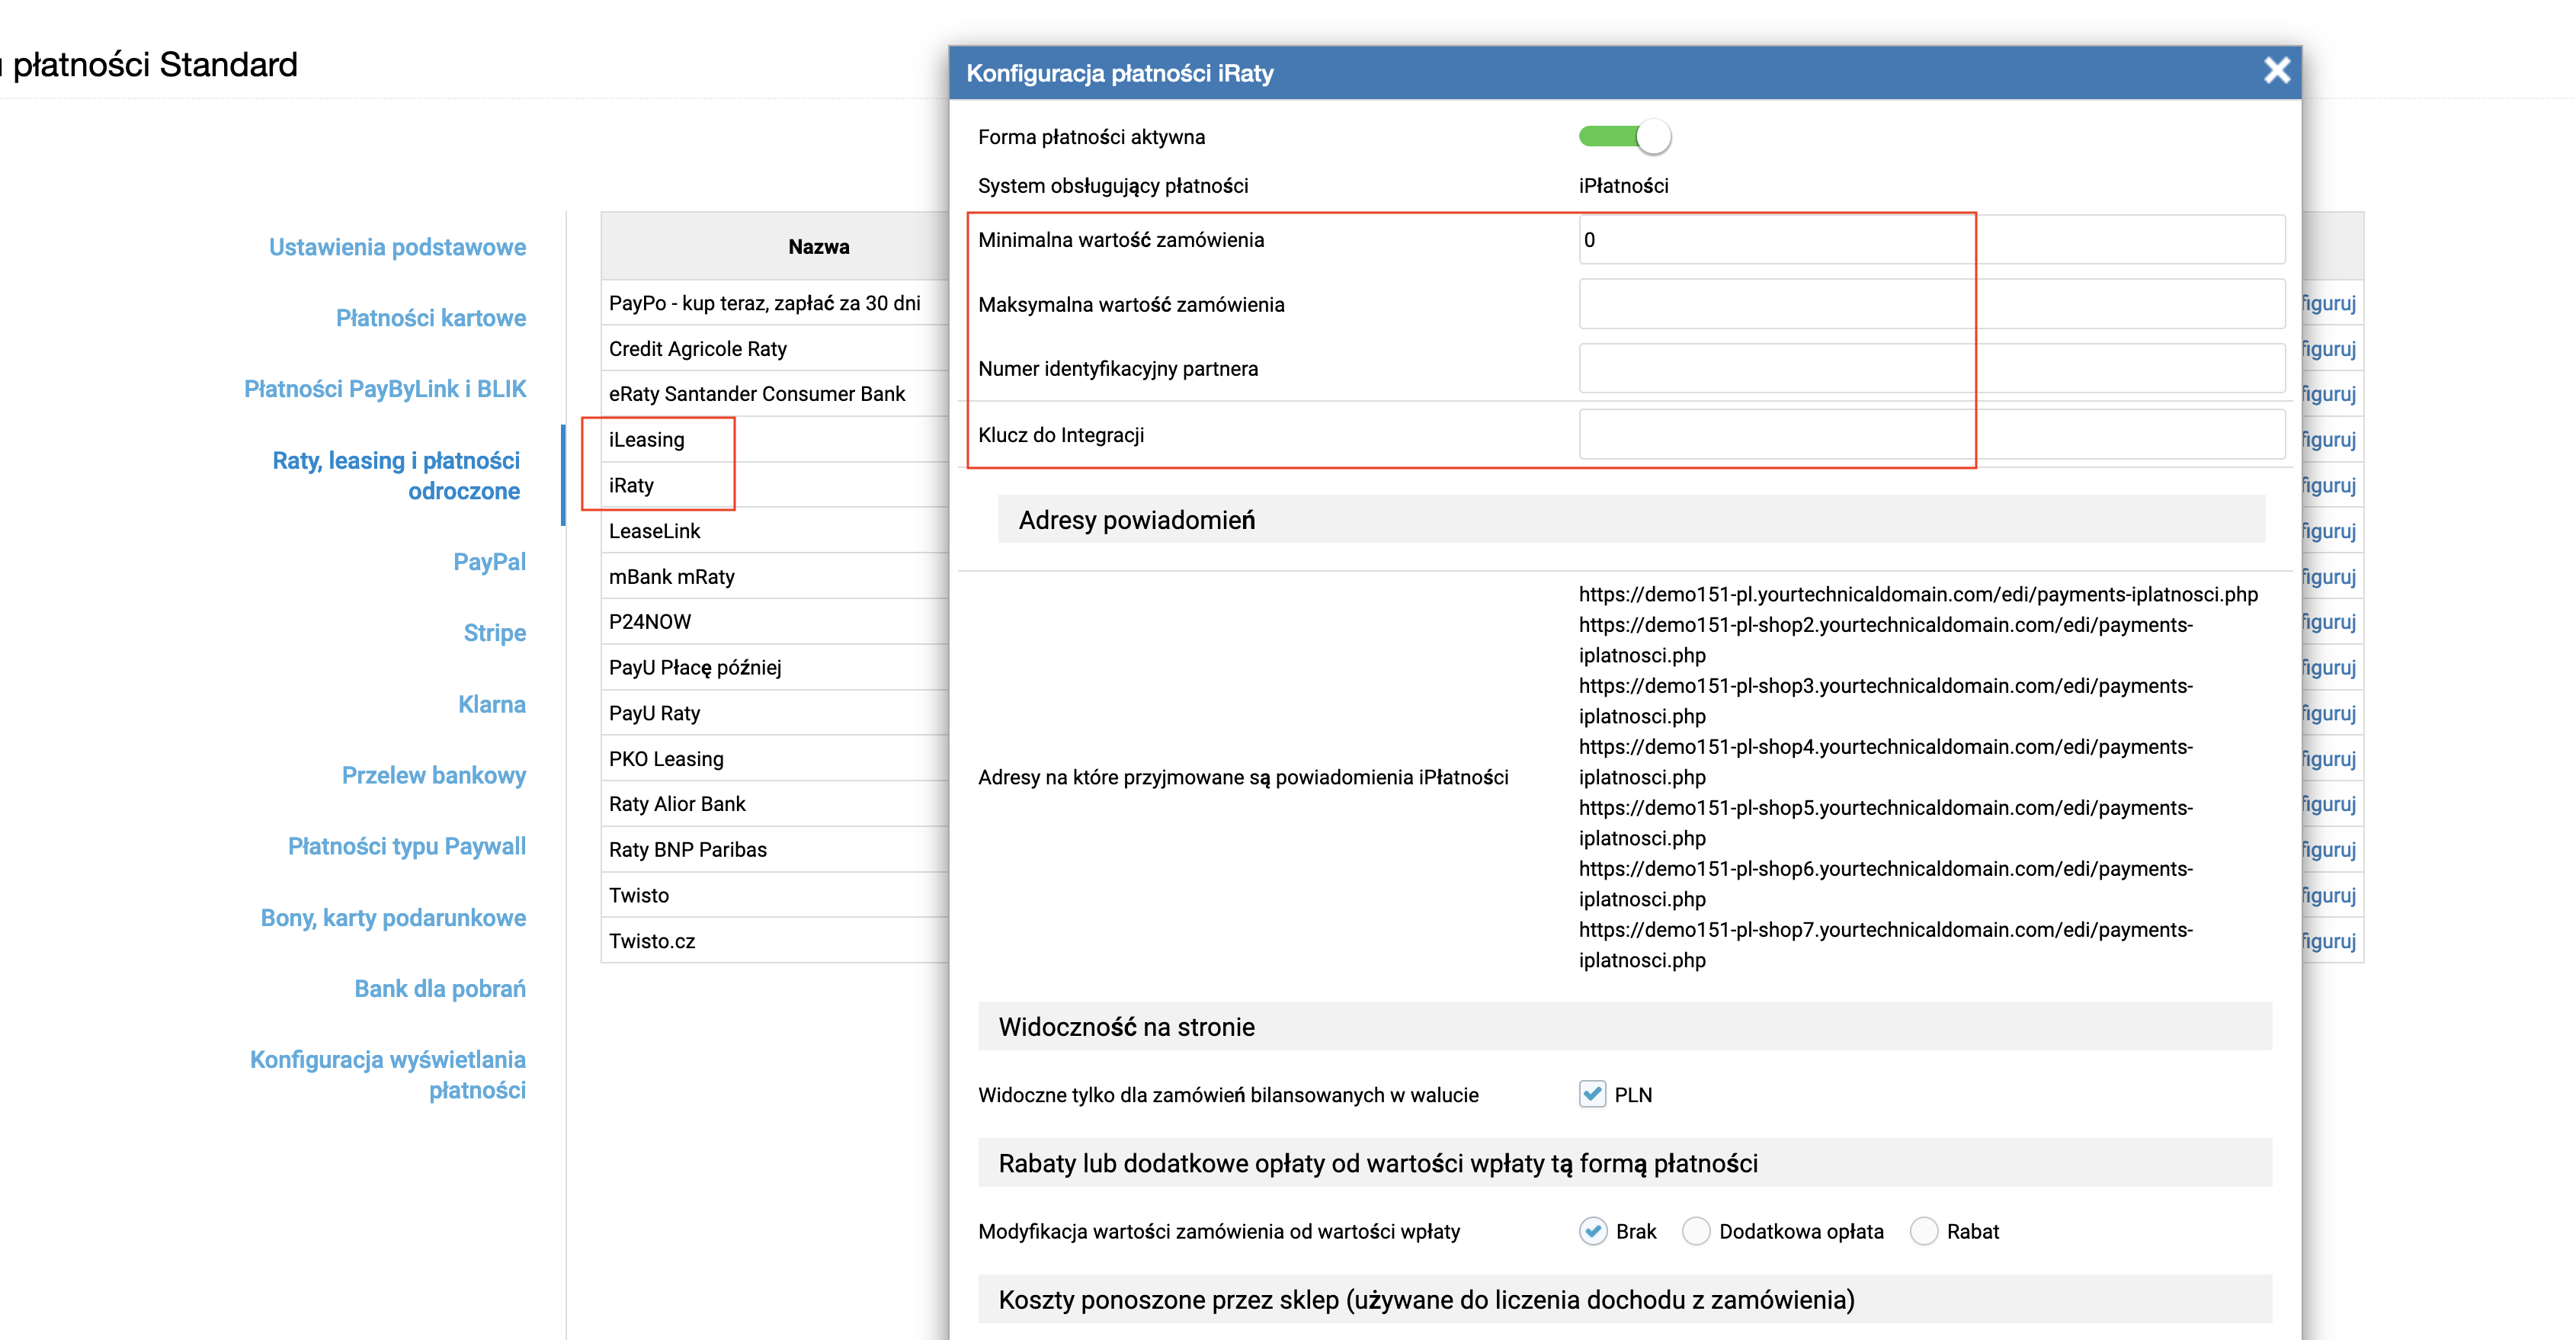Screen dimensions: 2576x1340
Task: Click the Twisto row
Action: tap(775, 895)
